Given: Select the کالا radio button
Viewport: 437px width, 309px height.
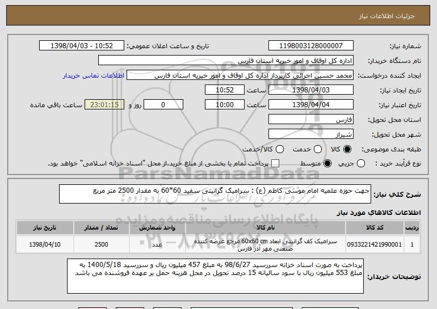Looking at the screenshot, I should [x=347, y=150].
